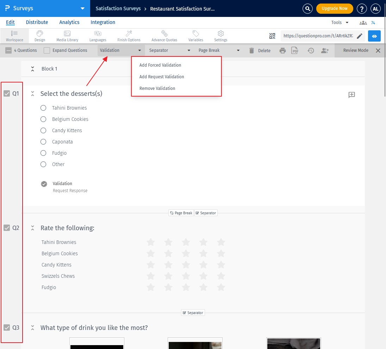Open the Variables panel
The width and height of the screenshot is (386, 349).
195,36
